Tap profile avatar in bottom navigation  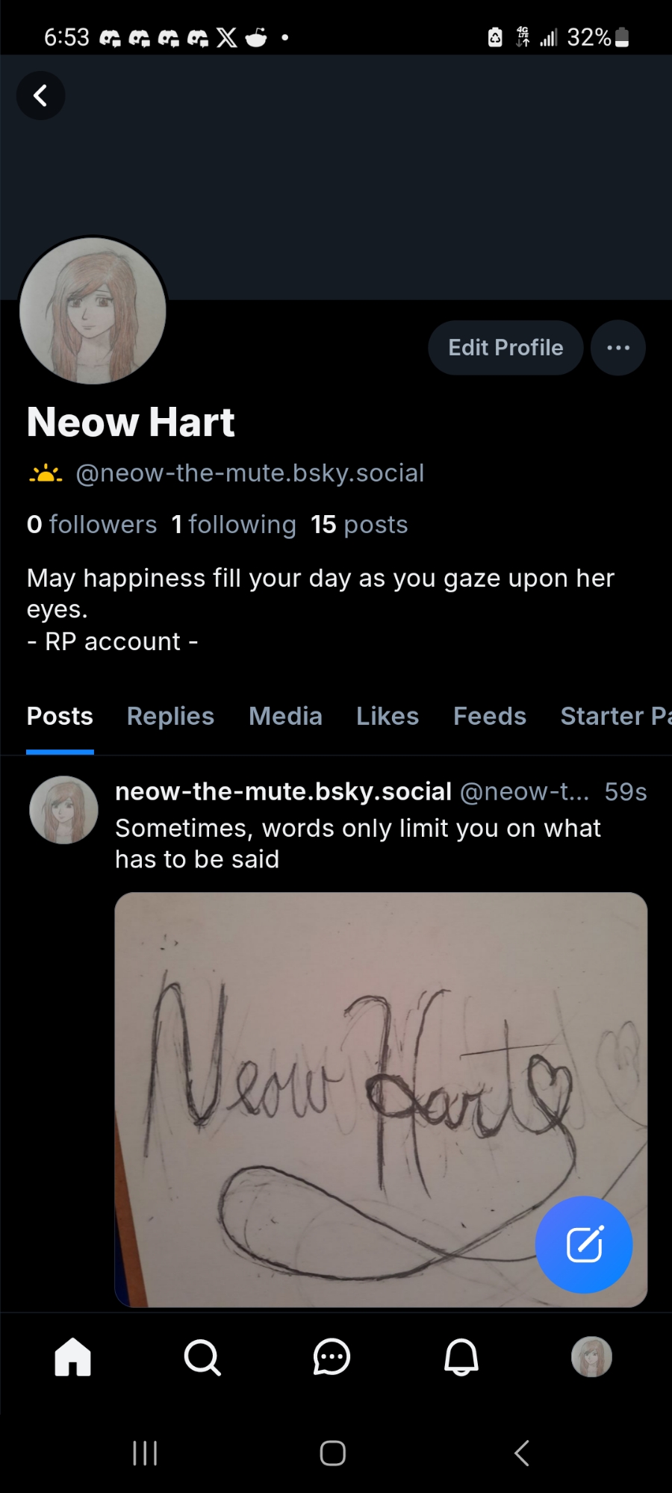tap(591, 1356)
